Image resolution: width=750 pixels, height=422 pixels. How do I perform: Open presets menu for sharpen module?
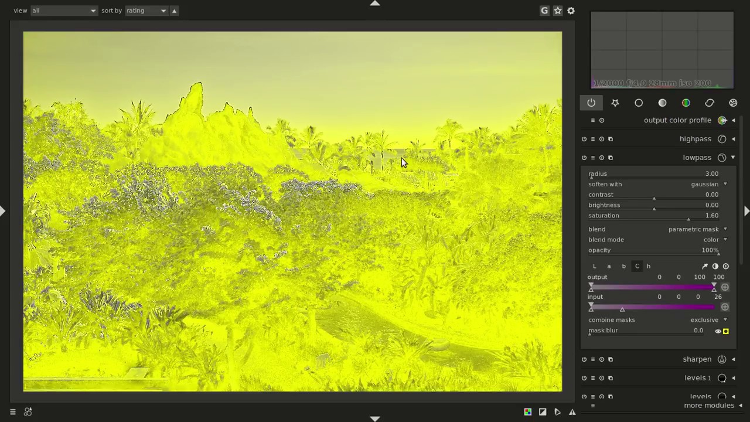592,359
